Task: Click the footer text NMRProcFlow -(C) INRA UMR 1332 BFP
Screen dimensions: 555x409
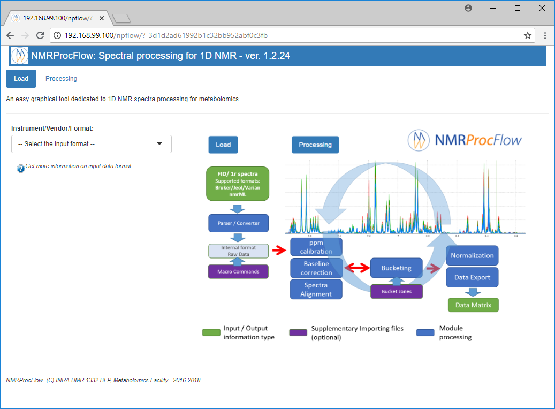Action: (x=103, y=380)
